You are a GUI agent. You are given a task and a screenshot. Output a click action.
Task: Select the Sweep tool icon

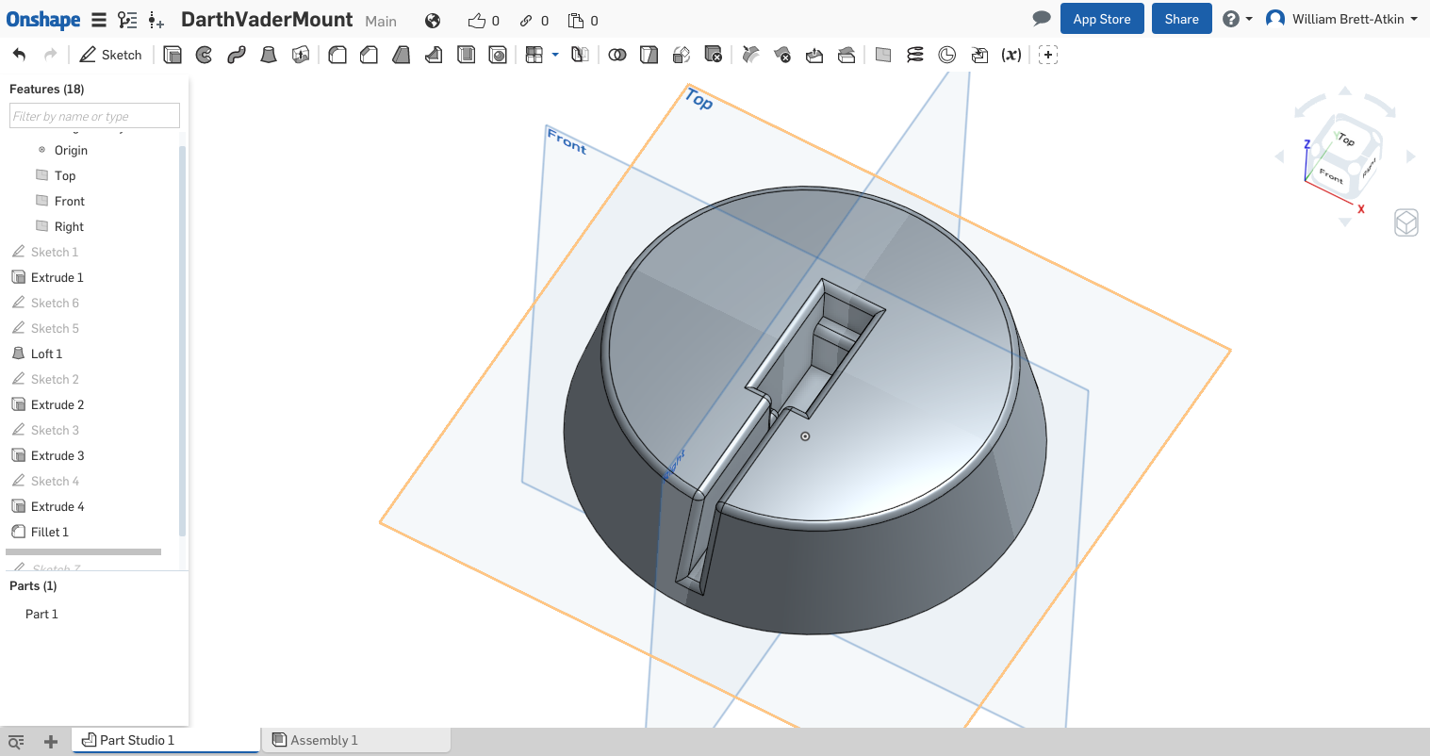point(237,55)
